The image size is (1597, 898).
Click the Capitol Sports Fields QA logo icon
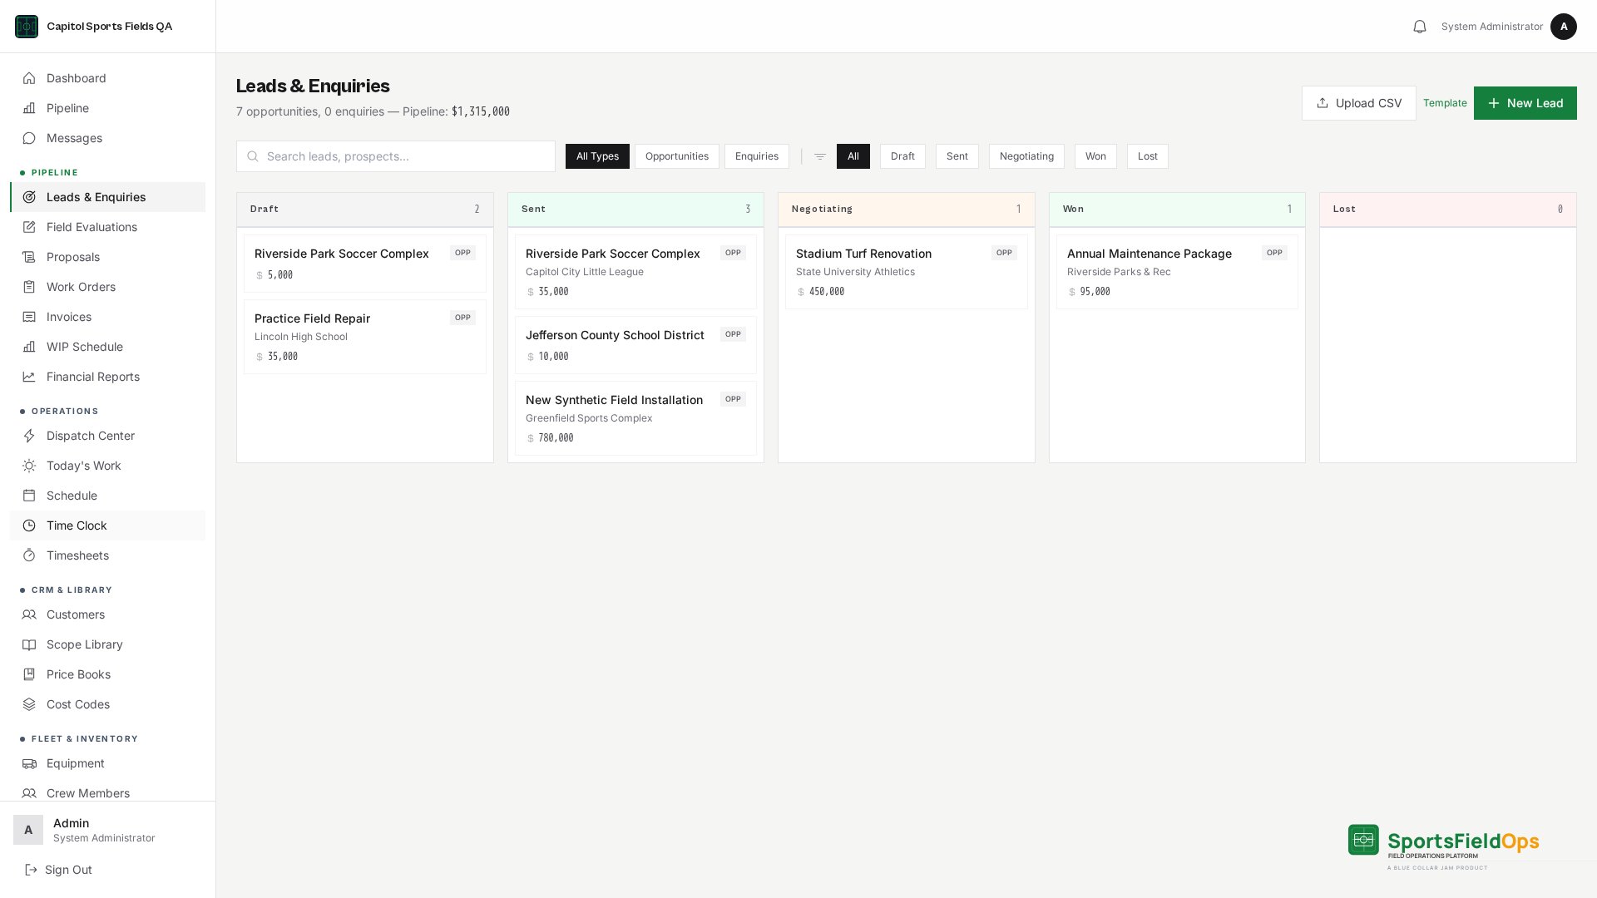(27, 27)
